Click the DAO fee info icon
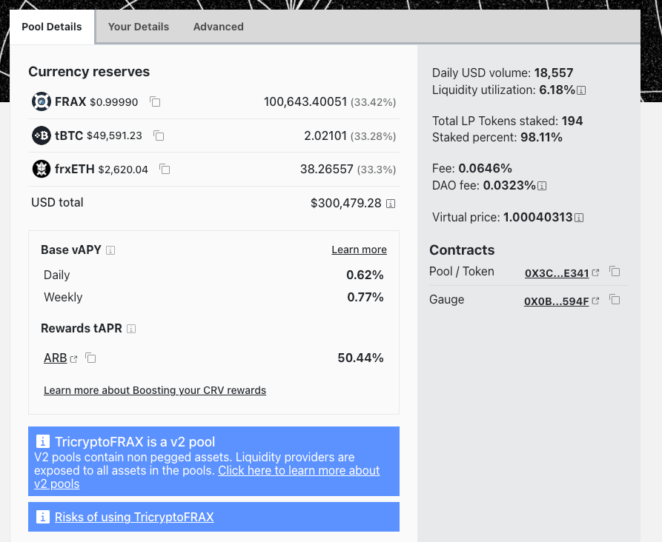Image resolution: width=662 pixels, height=542 pixels. tap(542, 186)
